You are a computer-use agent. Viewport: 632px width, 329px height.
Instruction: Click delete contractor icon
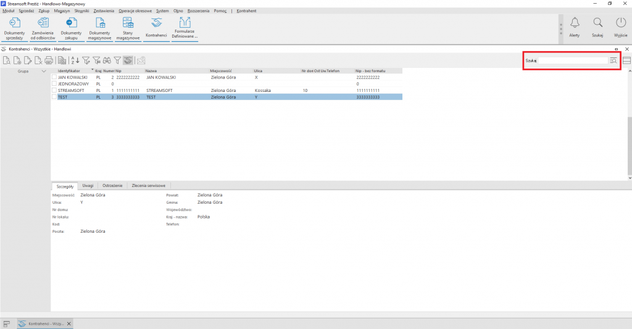coord(38,60)
